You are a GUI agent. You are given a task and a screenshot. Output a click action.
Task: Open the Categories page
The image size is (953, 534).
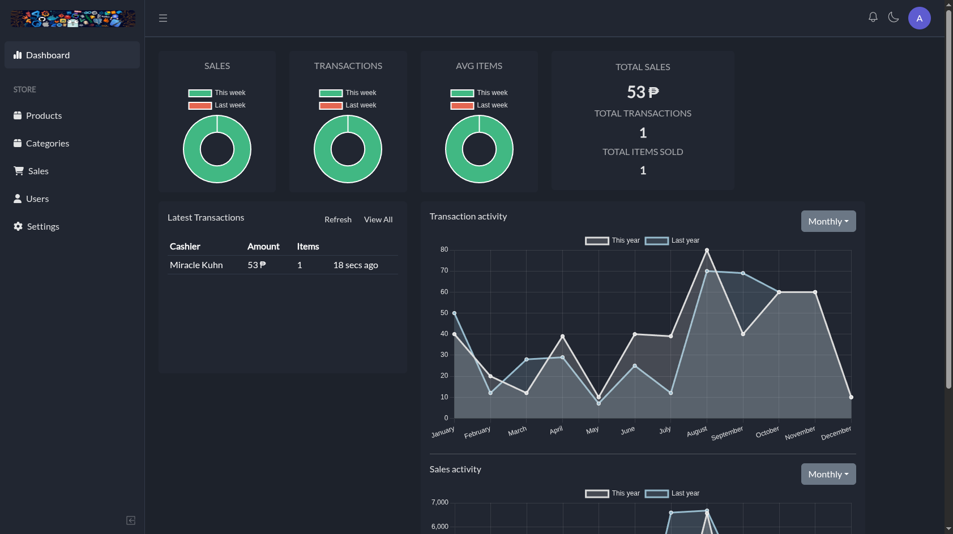click(72, 143)
